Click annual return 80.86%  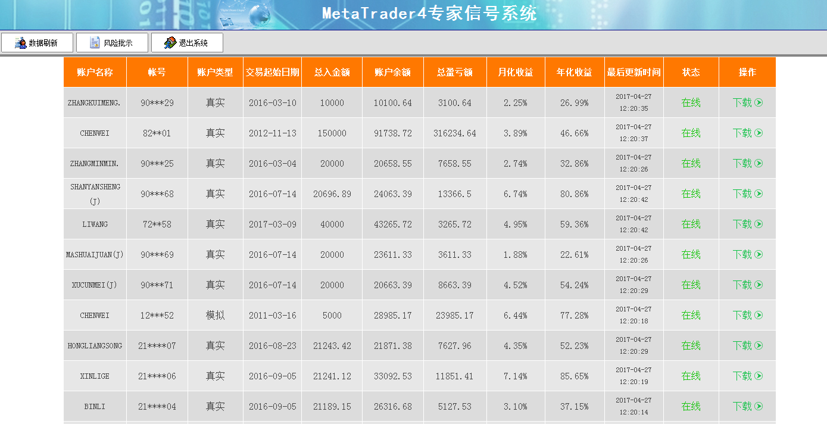[575, 194]
